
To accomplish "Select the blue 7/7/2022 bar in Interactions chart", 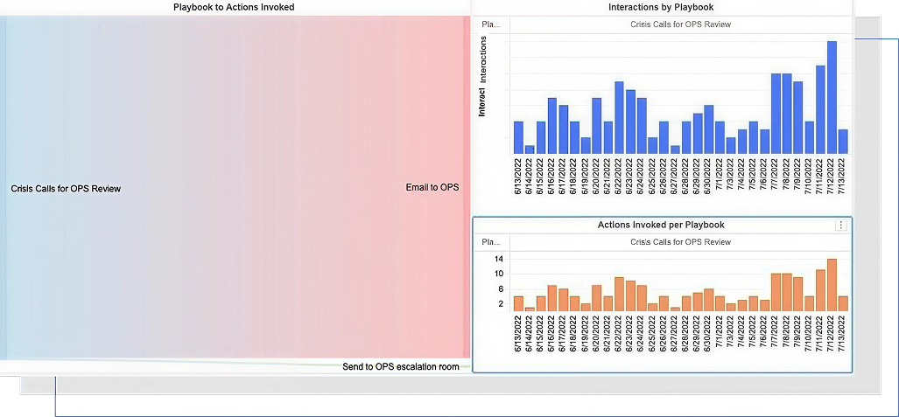I will pyautogui.click(x=776, y=114).
